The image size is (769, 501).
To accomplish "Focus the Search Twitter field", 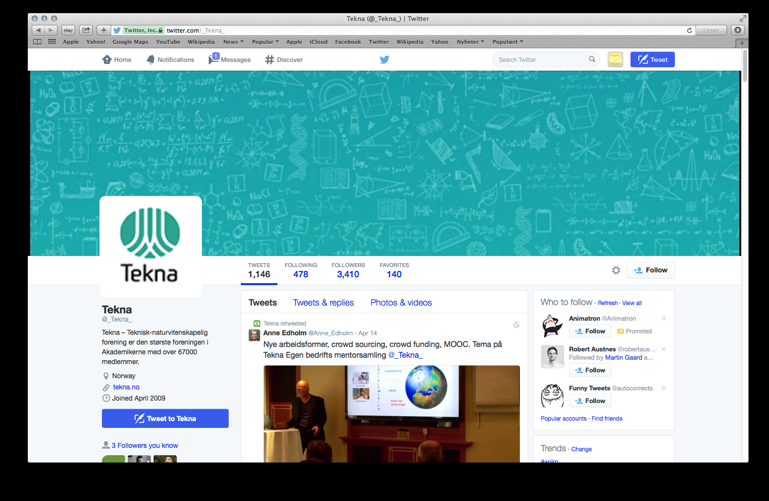I will pyautogui.click(x=546, y=59).
